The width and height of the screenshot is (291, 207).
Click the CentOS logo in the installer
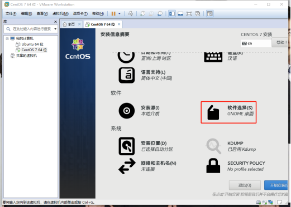tap(78, 48)
